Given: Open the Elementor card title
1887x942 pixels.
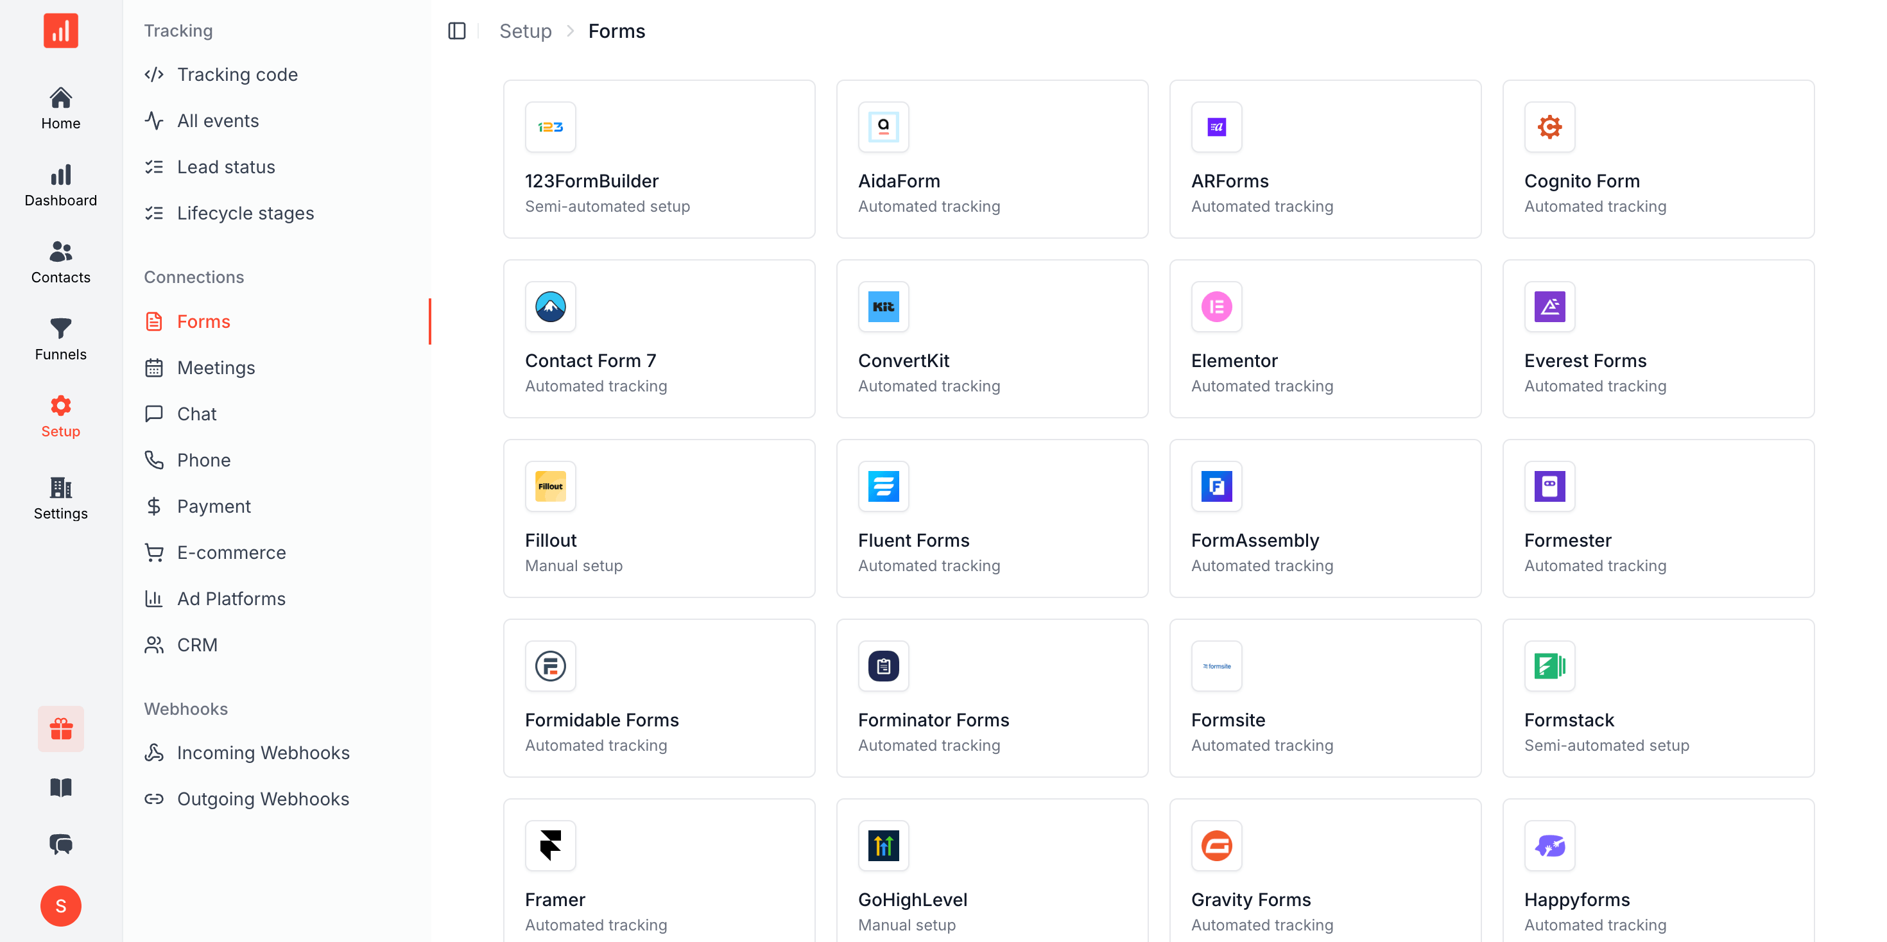Looking at the screenshot, I should click(1234, 361).
